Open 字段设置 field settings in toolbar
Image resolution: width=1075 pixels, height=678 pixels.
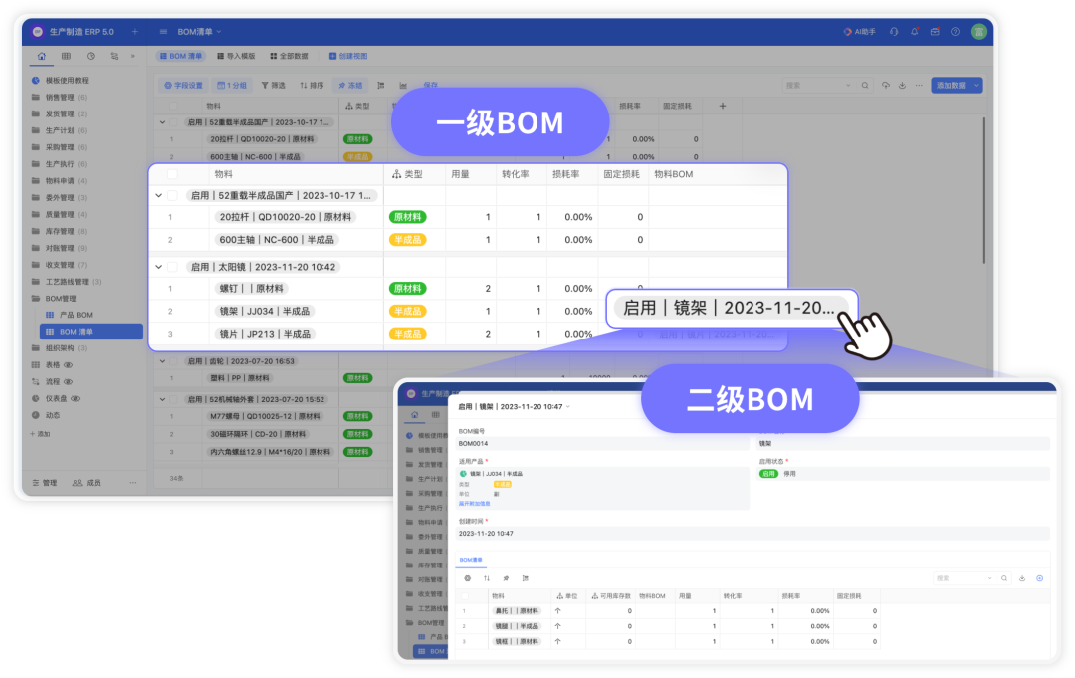click(182, 86)
